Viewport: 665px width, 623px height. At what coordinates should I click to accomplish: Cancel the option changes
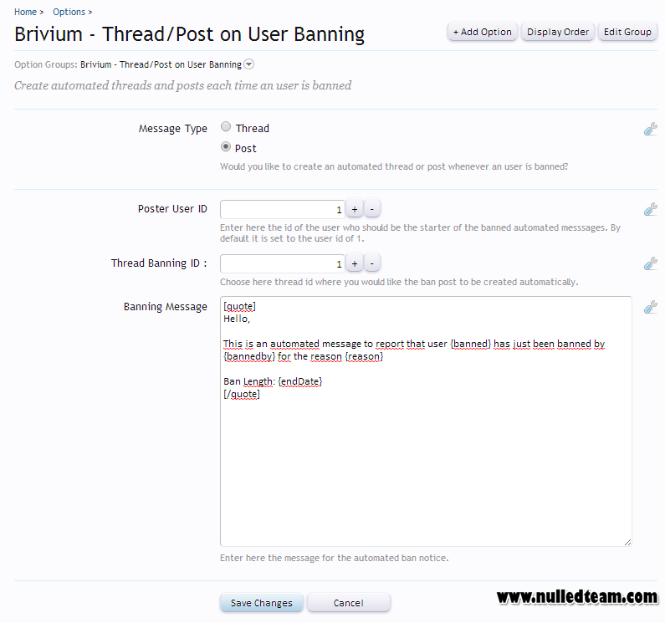click(x=348, y=603)
